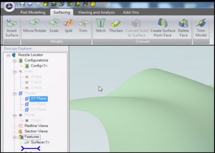Select Origin under Points
The height and width of the screenshot is (153, 215).
(36, 120)
